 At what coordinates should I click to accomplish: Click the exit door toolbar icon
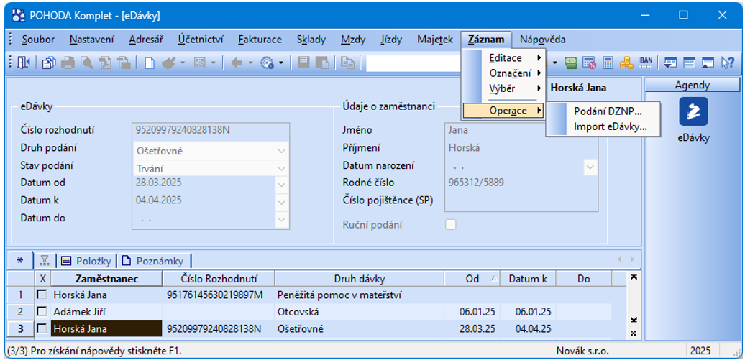[x=24, y=63]
